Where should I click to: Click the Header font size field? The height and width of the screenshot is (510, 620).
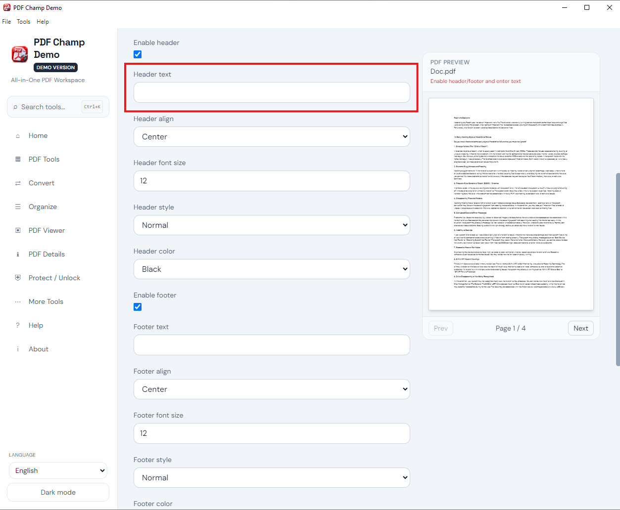[x=272, y=181]
